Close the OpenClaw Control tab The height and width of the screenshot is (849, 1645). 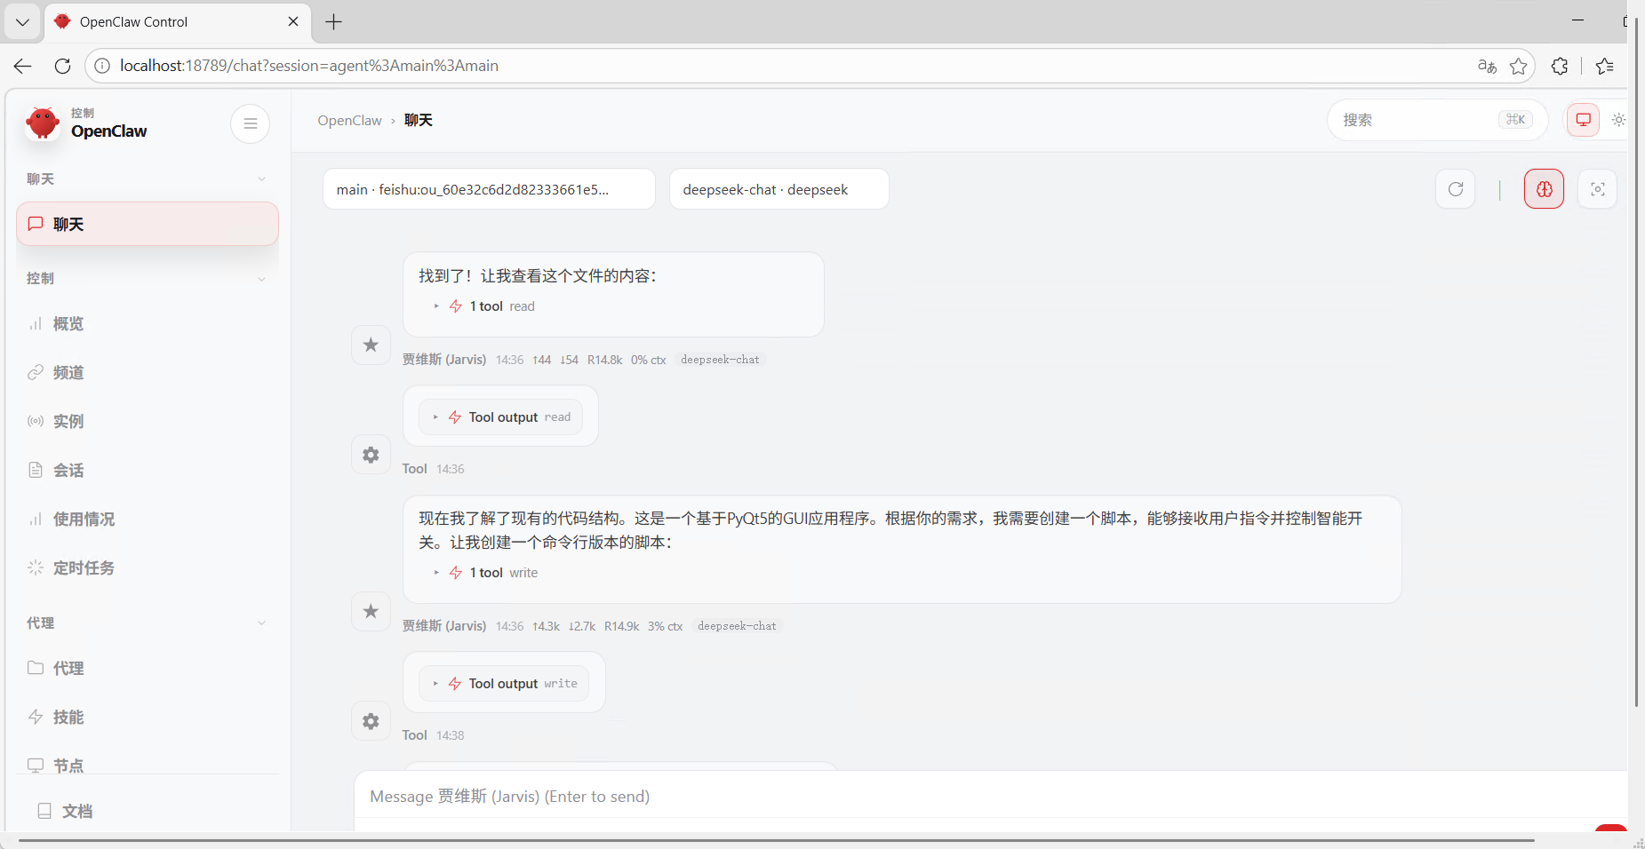[293, 21]
